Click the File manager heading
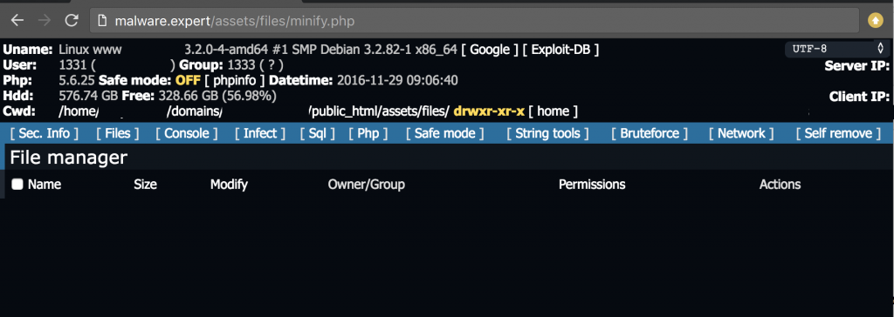894x317 pixels. 68,158
